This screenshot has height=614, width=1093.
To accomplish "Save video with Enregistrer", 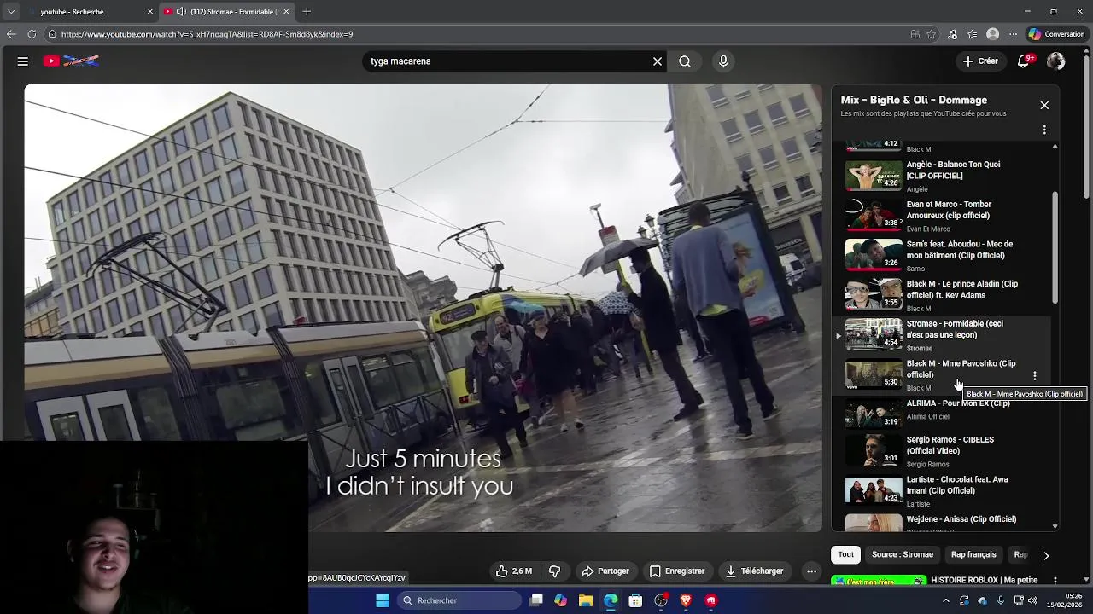I will [677, 571].
